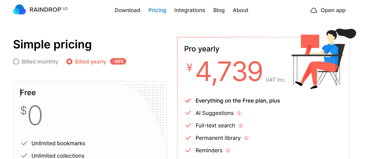The width and height of the screenshot is (369, 159).
Task: Open the About page link
Action: tap(240, 10)
